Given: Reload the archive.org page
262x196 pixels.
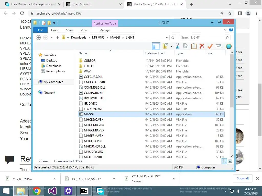Looking at the screenshot, I should (22, 13).
